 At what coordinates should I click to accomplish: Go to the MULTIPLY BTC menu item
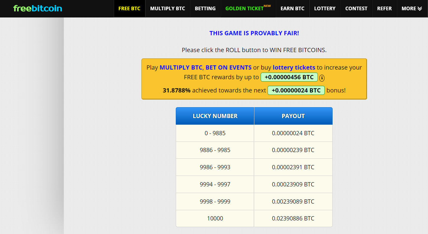coord(168,8)
